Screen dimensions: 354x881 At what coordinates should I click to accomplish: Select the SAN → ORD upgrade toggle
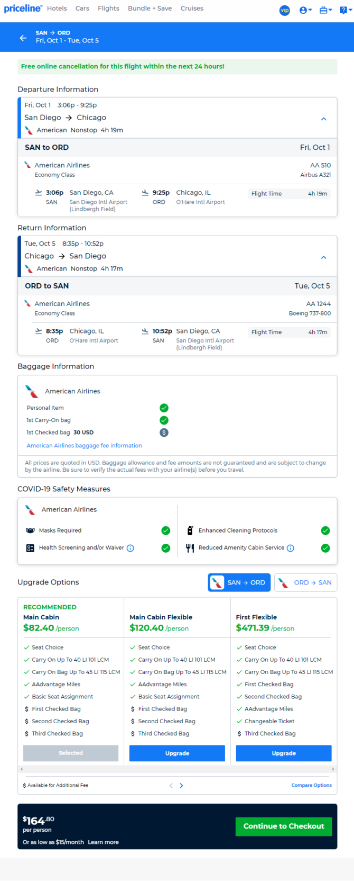coord(239,582)
